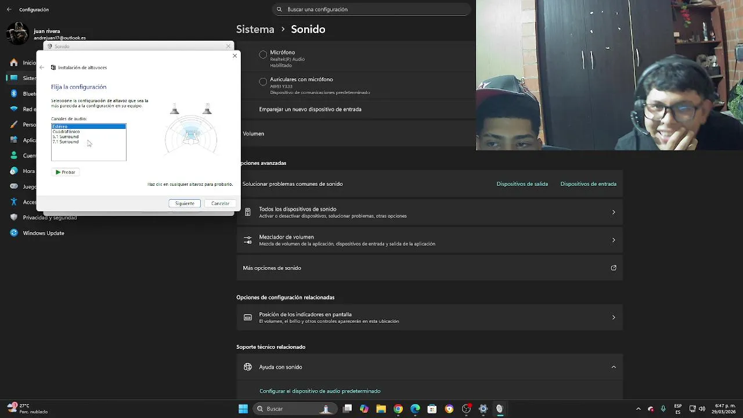This screenshot has width=743, height=418.
Task: Open Juegos via the gamepad icon
Action: [x=14, y=186]
